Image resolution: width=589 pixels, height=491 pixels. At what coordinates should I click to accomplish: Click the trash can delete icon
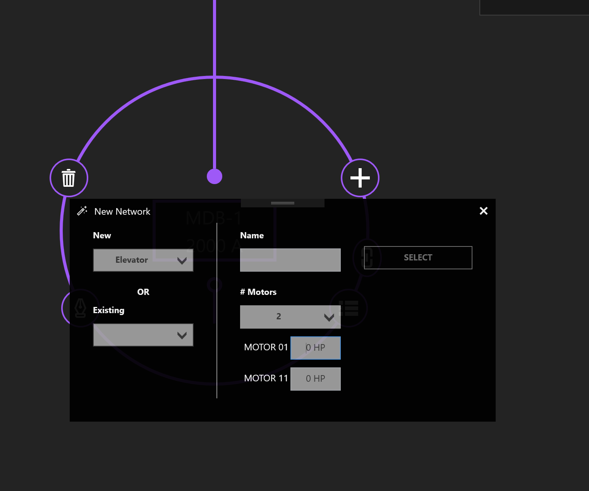69,178
